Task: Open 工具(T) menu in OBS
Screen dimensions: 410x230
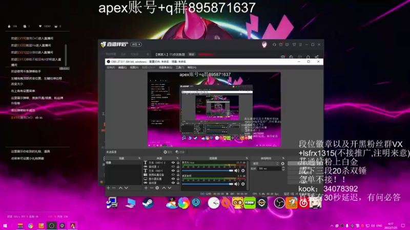Action: [180, 67]
